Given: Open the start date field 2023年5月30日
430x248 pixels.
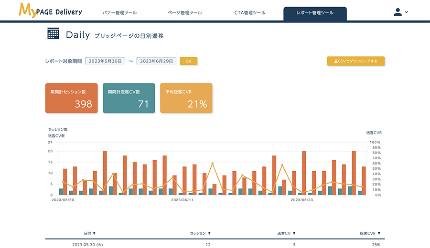Looking at the screenshot, I should click(105, 61).
